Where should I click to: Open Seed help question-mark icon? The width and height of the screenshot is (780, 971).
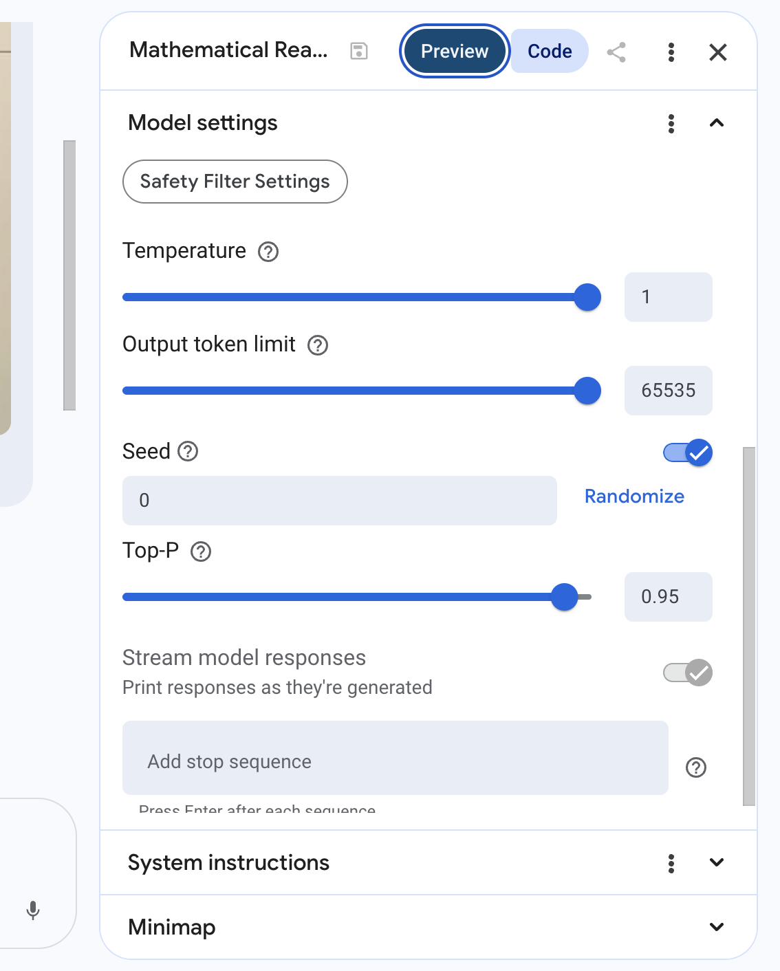coord(188,452)
